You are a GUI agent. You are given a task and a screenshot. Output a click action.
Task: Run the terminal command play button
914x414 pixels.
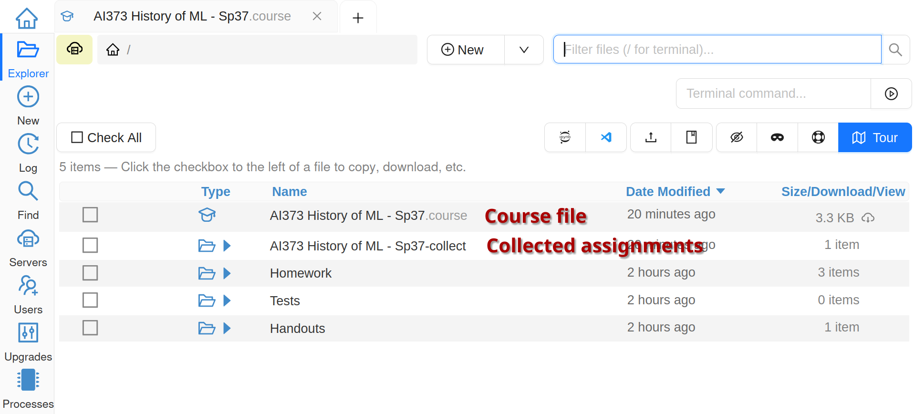(x=891, y=93)
